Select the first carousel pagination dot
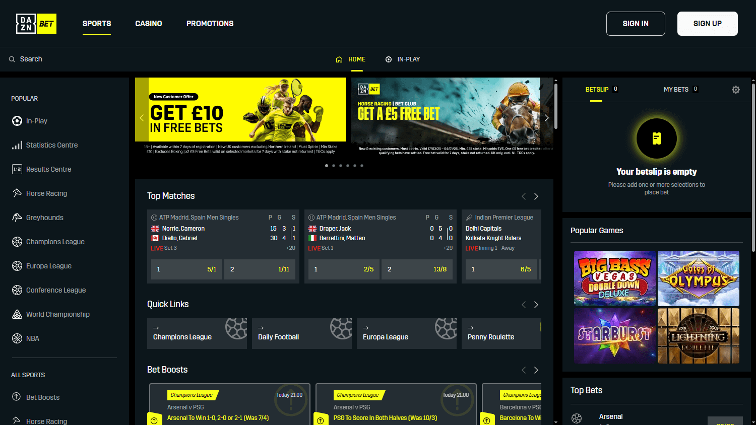Image resolution: width=756 pixels, height=425 pixels. [x=327, y=166]
